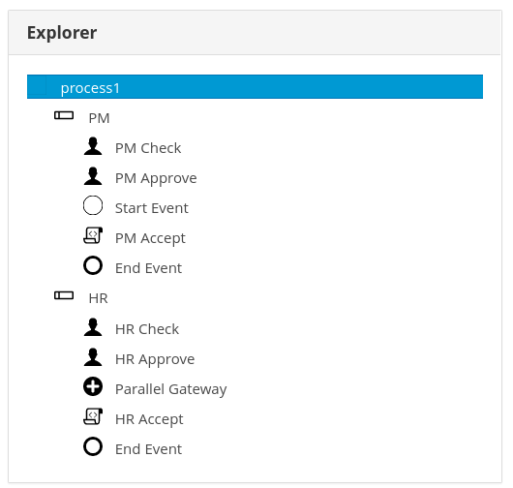The image size is (513, 488).
Task: Select the HR Check item
Action: point(147,329)
